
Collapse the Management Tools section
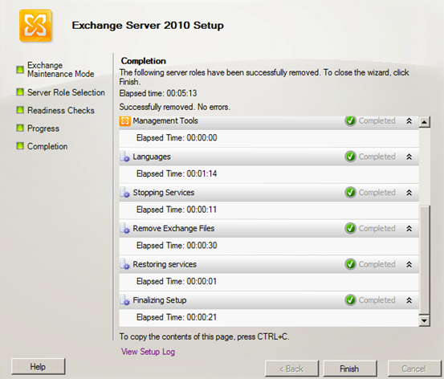coord(409,121)
